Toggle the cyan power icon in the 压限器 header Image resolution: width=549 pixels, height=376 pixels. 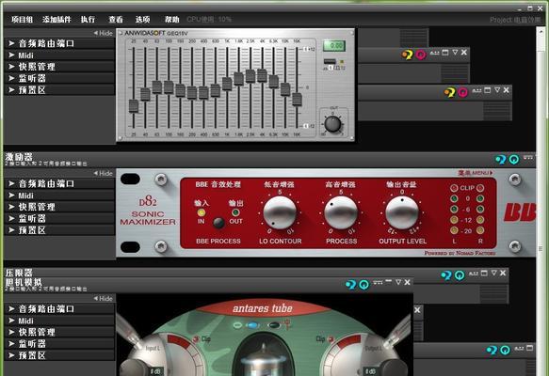[x=460, y=275]
